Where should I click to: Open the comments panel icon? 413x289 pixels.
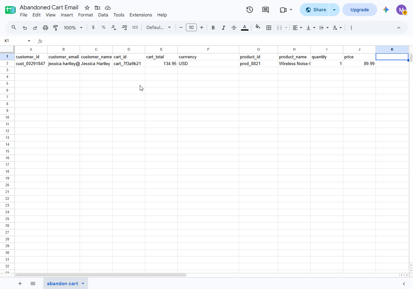click(266, 10)
